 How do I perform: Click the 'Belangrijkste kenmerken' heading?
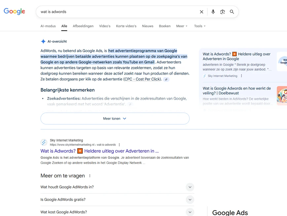[68, 90]
